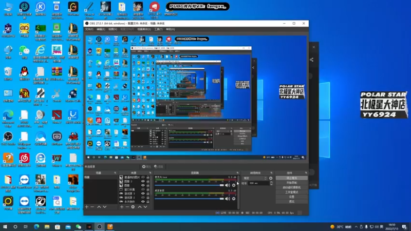Open File Explorer from the taskbar
This screenshot has width=411, height=231.
tap(47, 227)
